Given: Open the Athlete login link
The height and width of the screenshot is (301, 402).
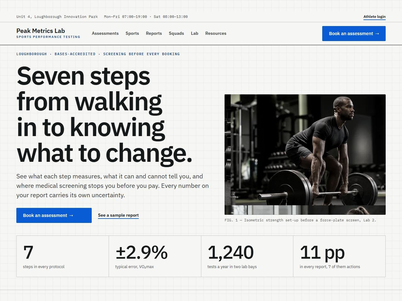Looking at the screenshot, I should click(x=374, y=17).
